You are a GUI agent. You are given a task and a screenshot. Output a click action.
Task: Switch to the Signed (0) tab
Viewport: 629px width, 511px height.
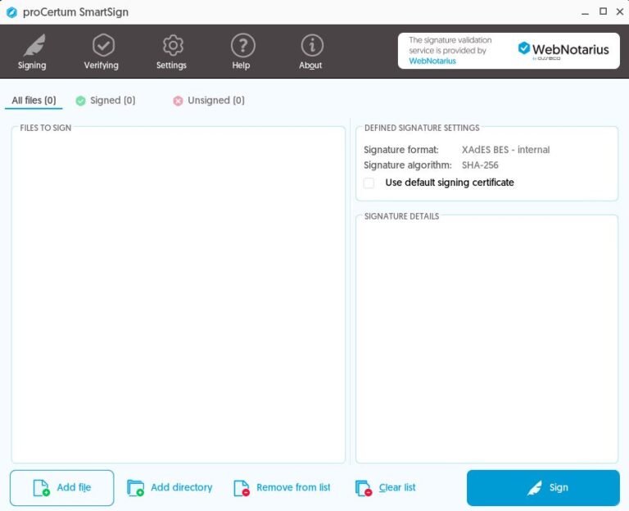click(x=106, y=101)
